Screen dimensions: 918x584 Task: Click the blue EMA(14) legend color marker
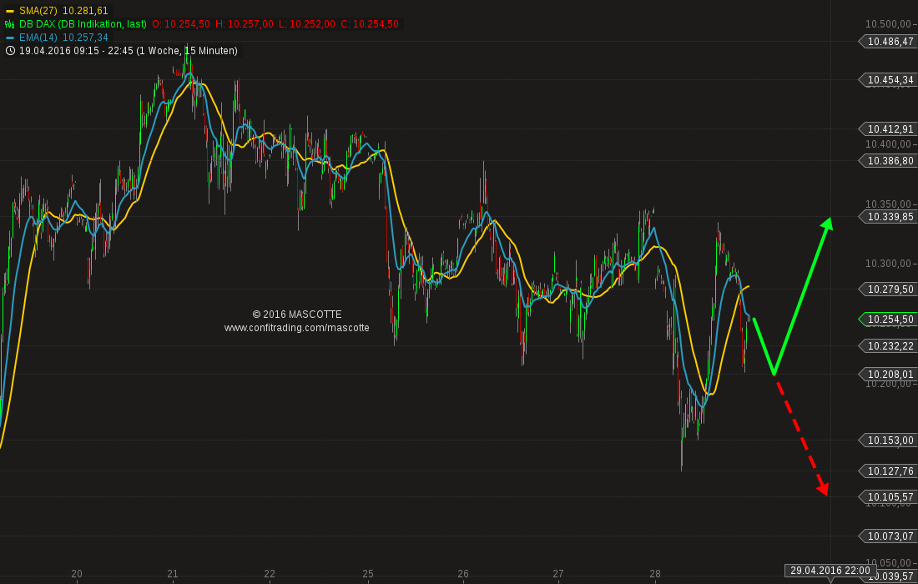[9, 38]
